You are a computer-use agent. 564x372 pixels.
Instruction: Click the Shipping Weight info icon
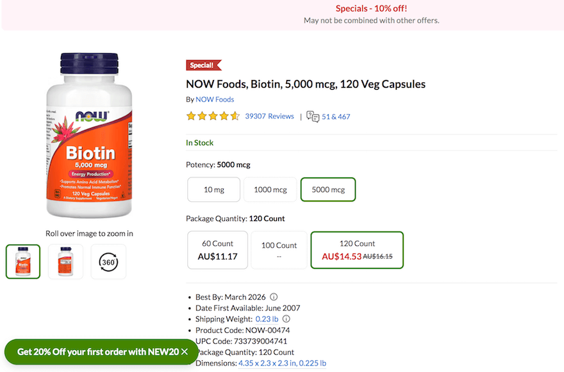point(286,319)
